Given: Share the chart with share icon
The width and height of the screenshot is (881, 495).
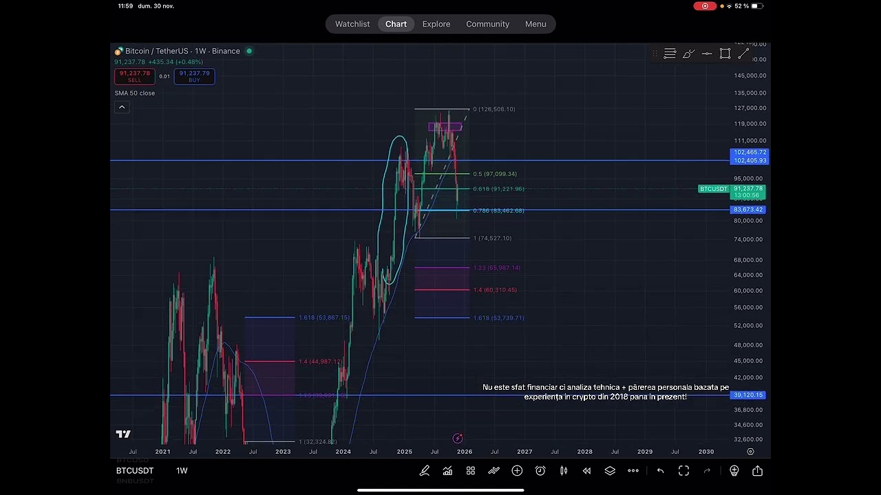Looking at the screenshot, I should pos(758,471).
